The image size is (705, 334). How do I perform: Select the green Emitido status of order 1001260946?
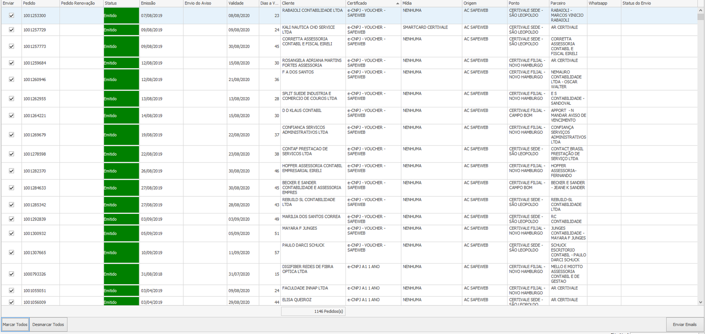(121, 80)
